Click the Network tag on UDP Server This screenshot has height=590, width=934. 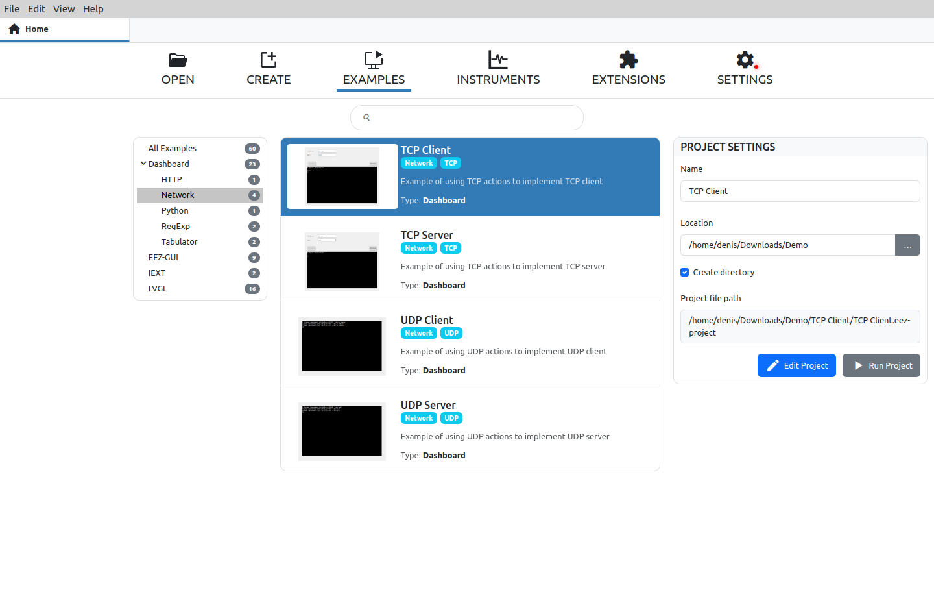(419, 418)
